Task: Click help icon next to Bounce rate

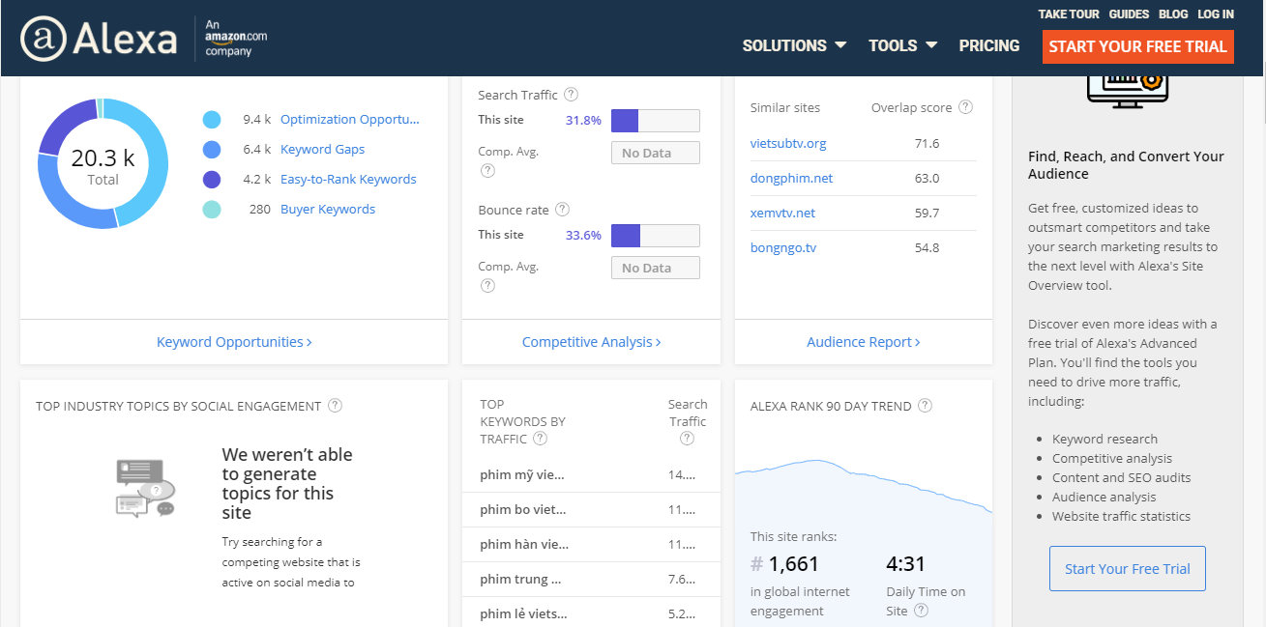Action: (x=563, y=210)
